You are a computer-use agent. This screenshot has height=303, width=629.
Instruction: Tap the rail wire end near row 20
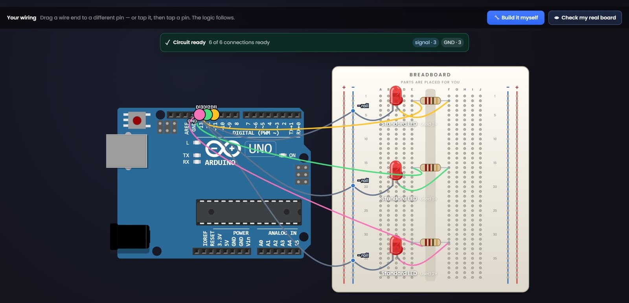tap(353, 186)
